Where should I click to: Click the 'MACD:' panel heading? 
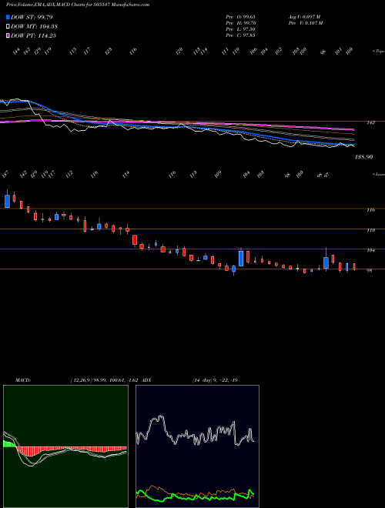(x=23, y=380)
